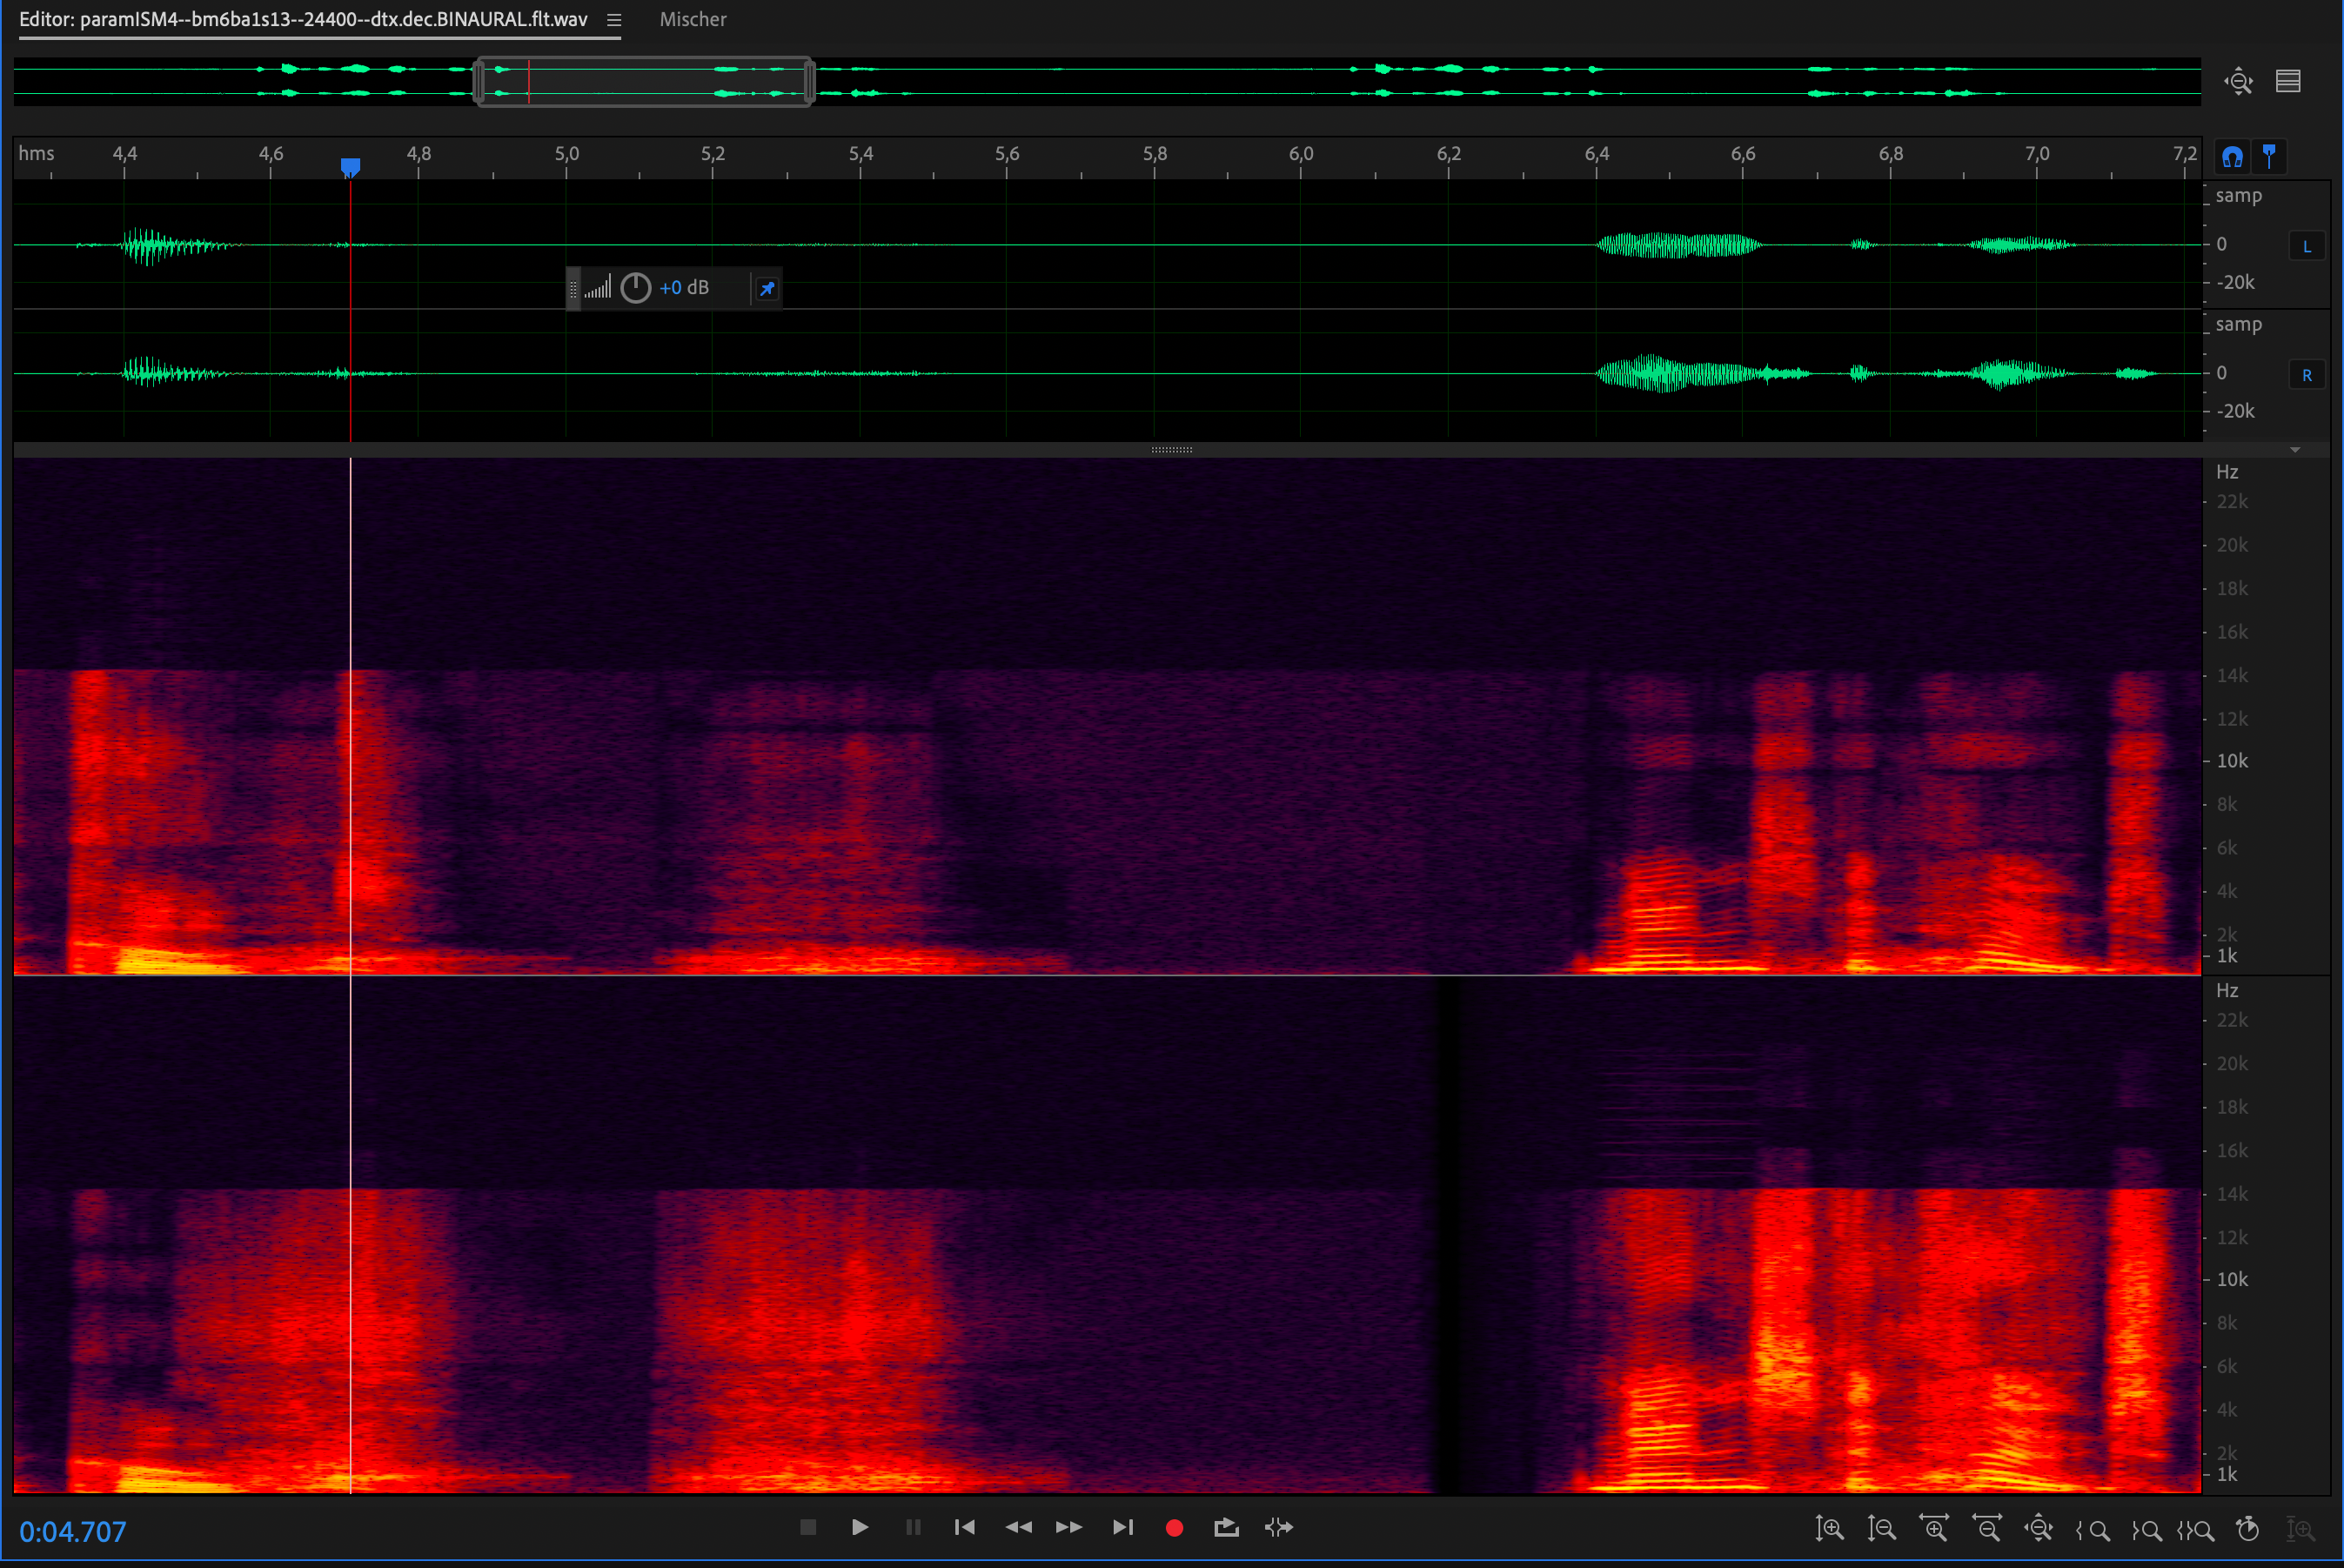Select the Editor paramISM4 file tab
2344x1568 pixels.
pyautogui.click(x=303, y=20)
